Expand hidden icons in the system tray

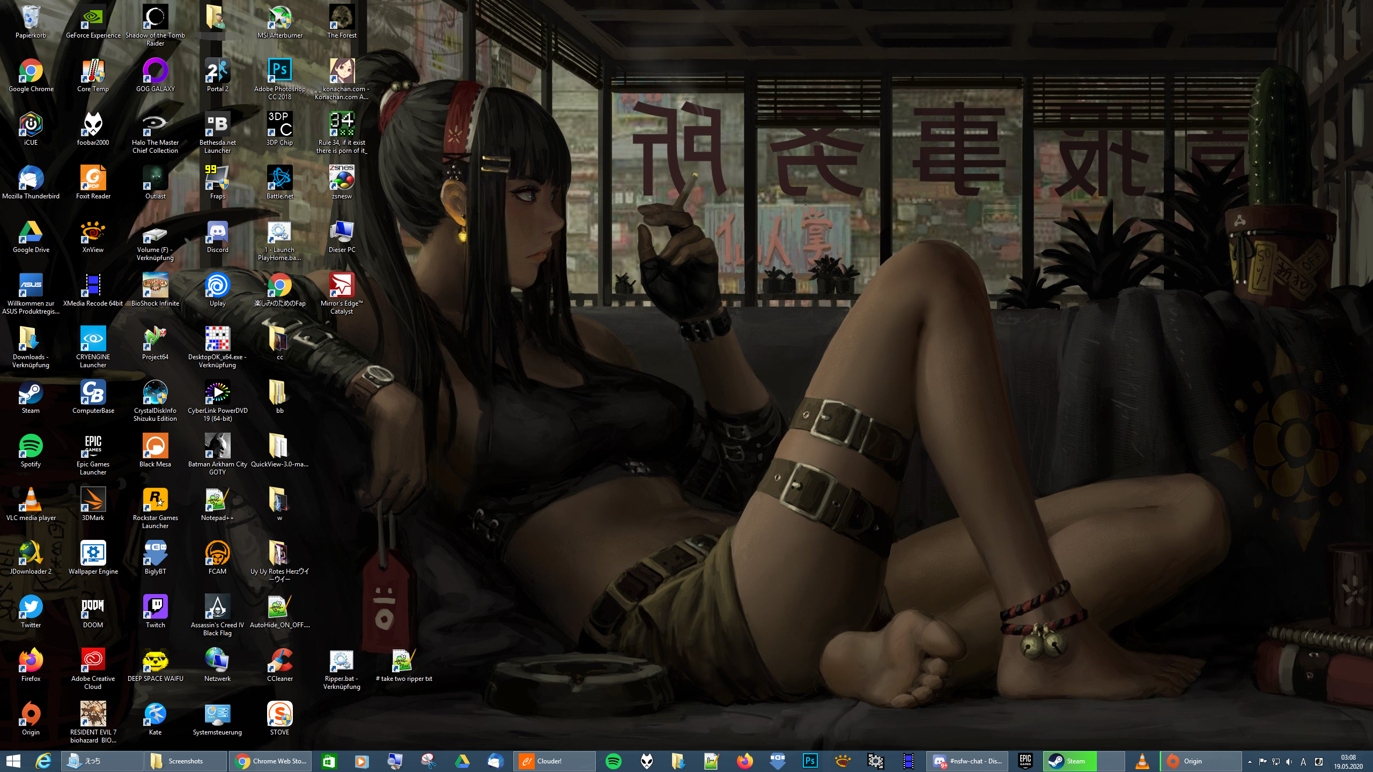(1250, 761)
